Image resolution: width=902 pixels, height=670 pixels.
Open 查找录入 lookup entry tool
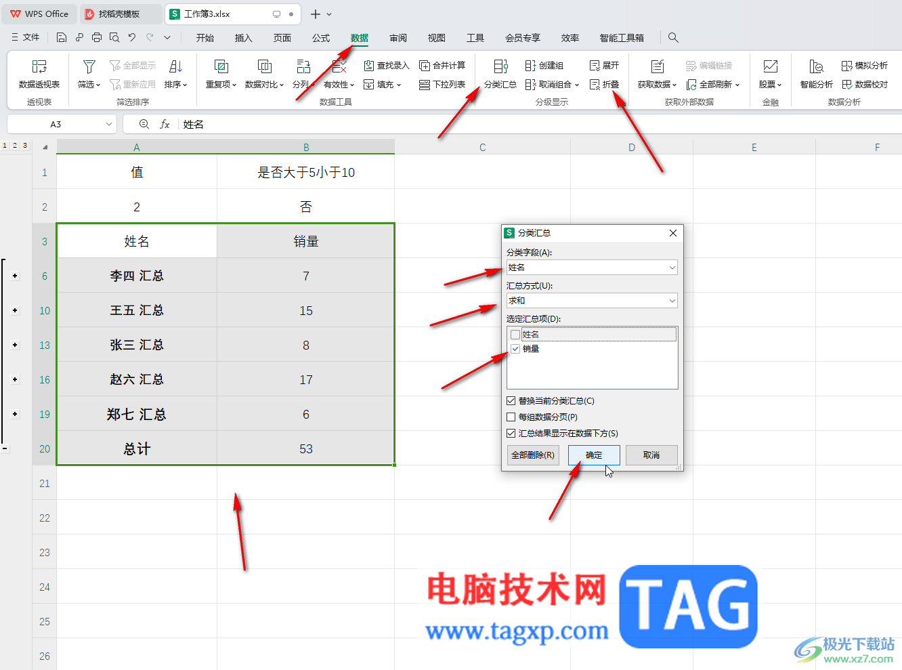click(387, 66)
